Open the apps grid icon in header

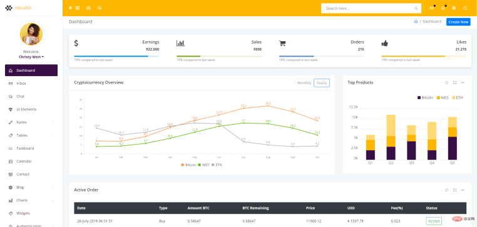(78, 8)
